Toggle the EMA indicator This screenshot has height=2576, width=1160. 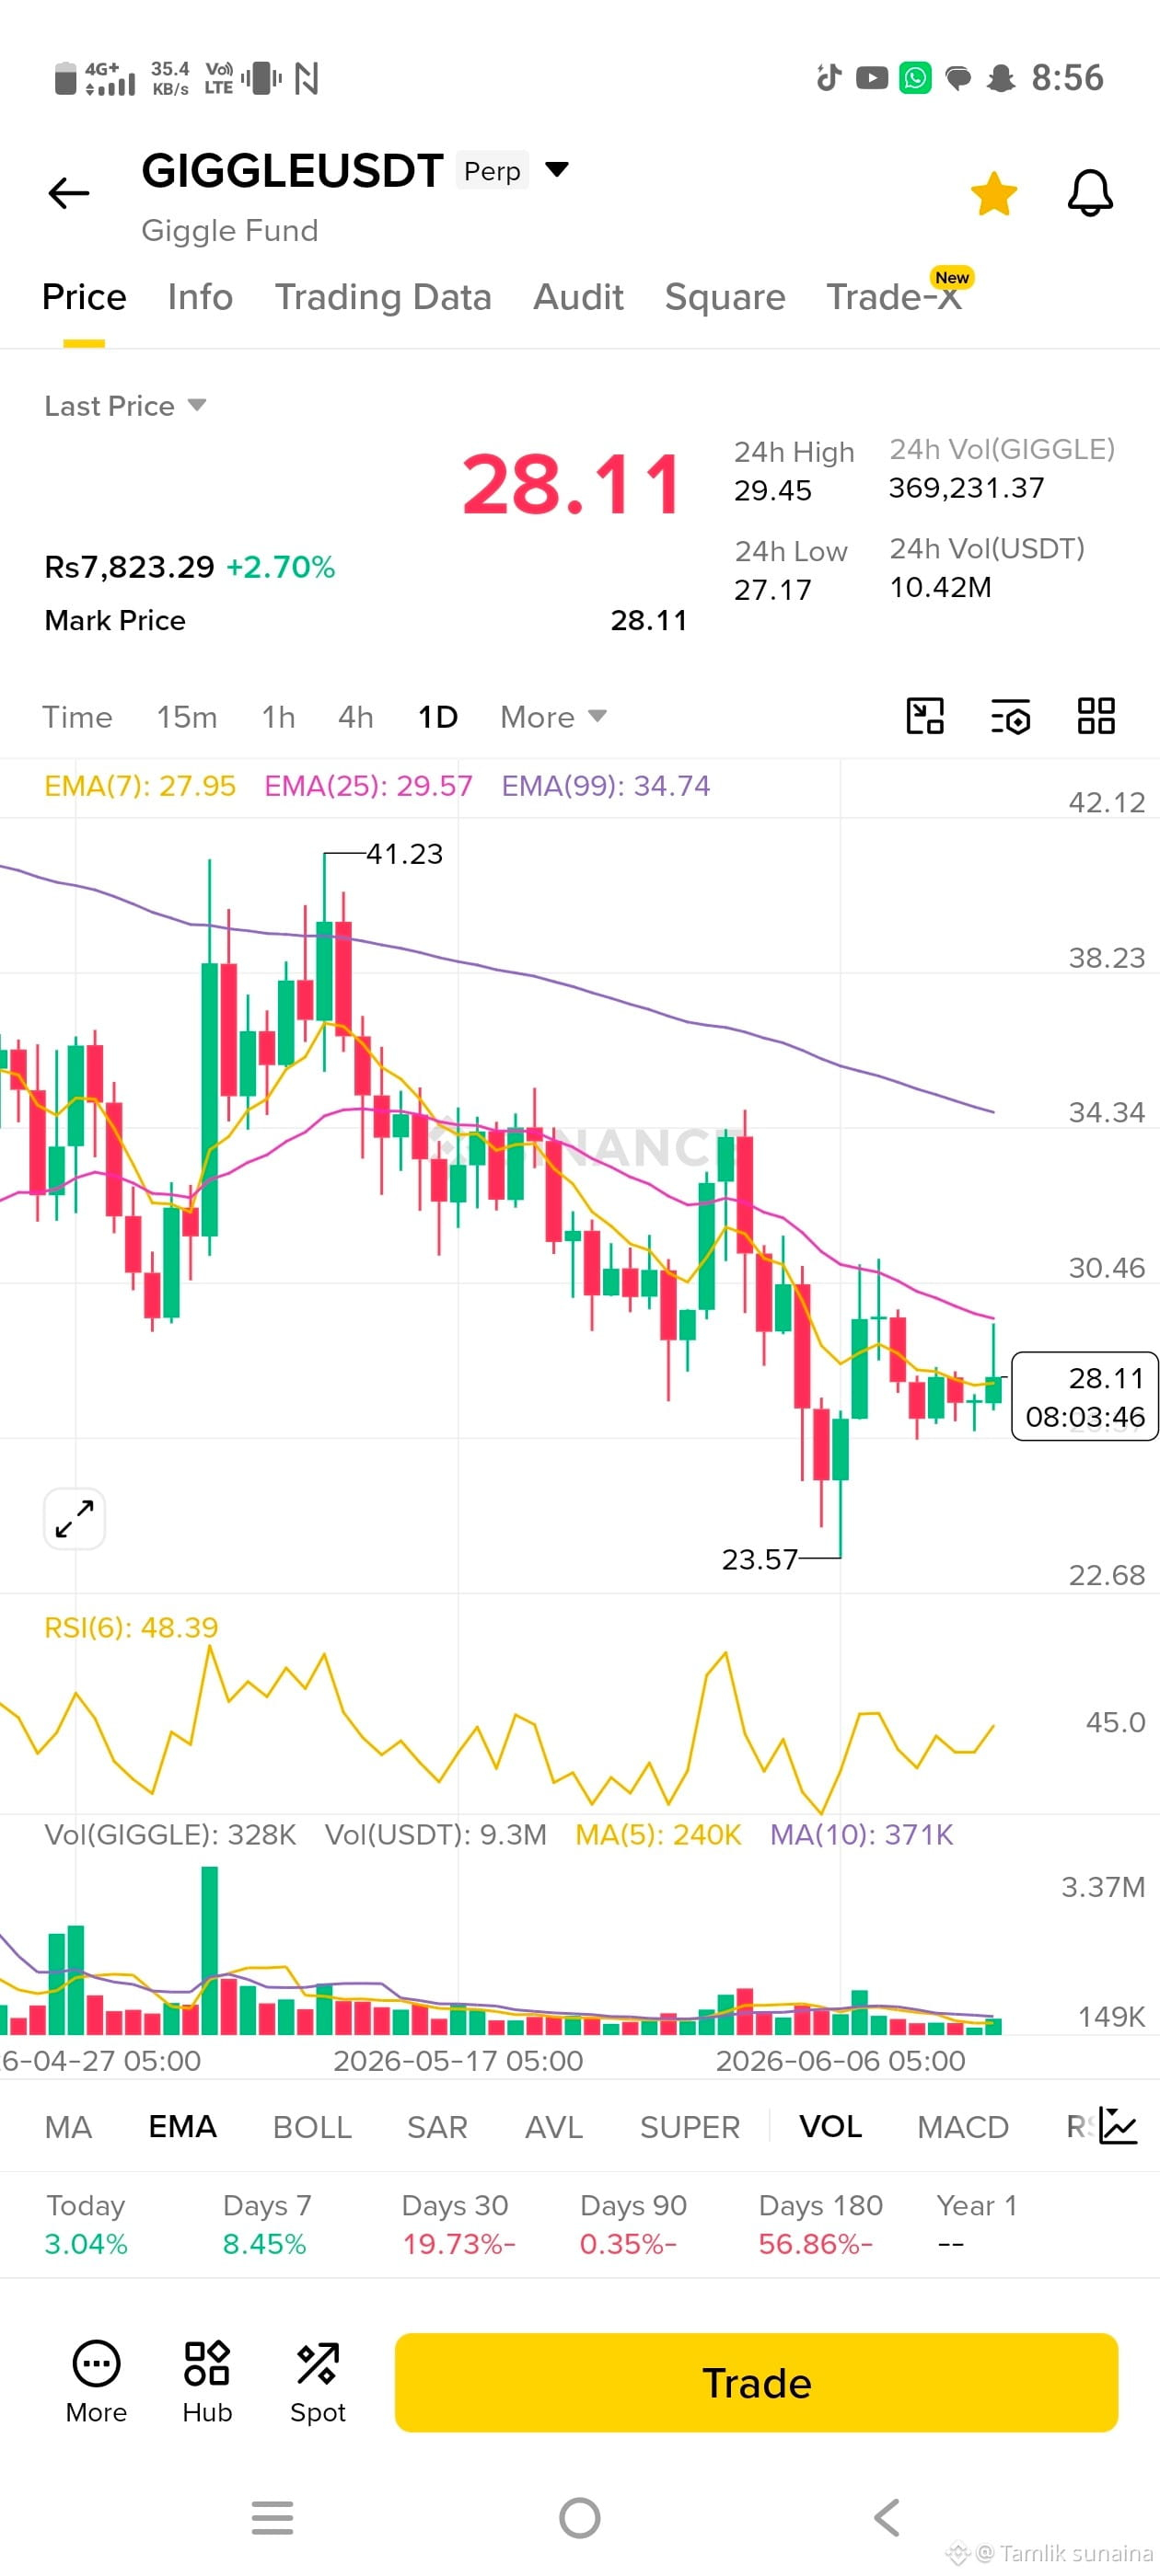[182, 2127]
